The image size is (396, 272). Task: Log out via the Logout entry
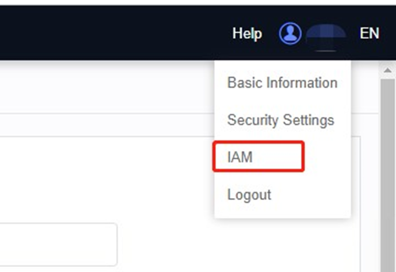(x=249, y=194)
